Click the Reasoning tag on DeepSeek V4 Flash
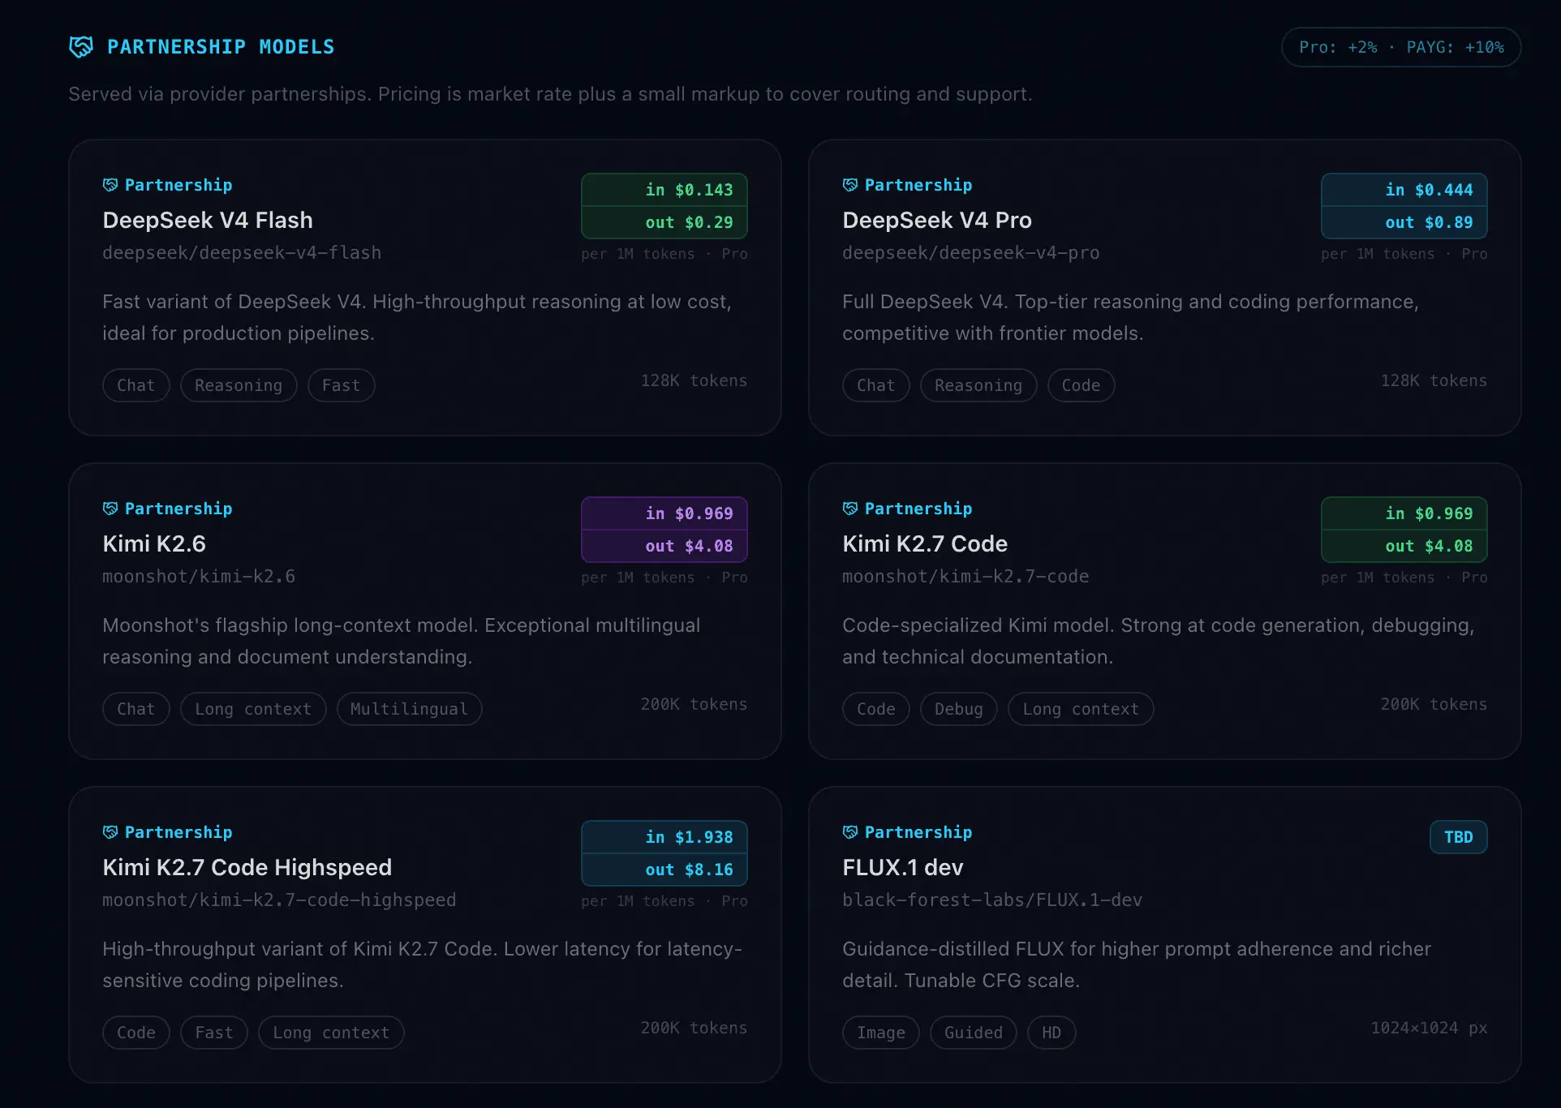The width and height of the screenshot is (1561, 1108). point(239,385)
